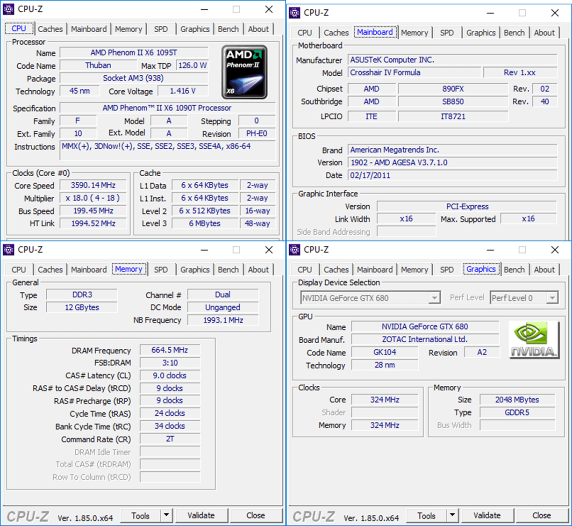572x526 pixels.
Task: Click the CPU-Z title icon of the memory timings window
Action: (x=9, y=250)
